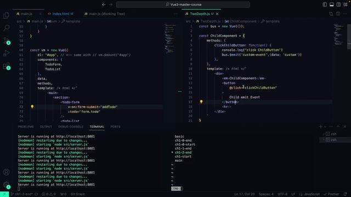Click ChildComponent breadcrumb in right editor

click(241, 21)
